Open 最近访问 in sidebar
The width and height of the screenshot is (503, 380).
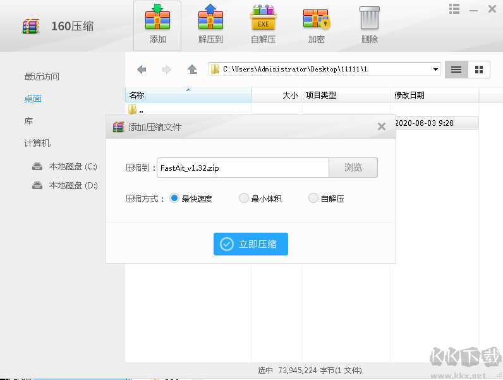[42, 77]
